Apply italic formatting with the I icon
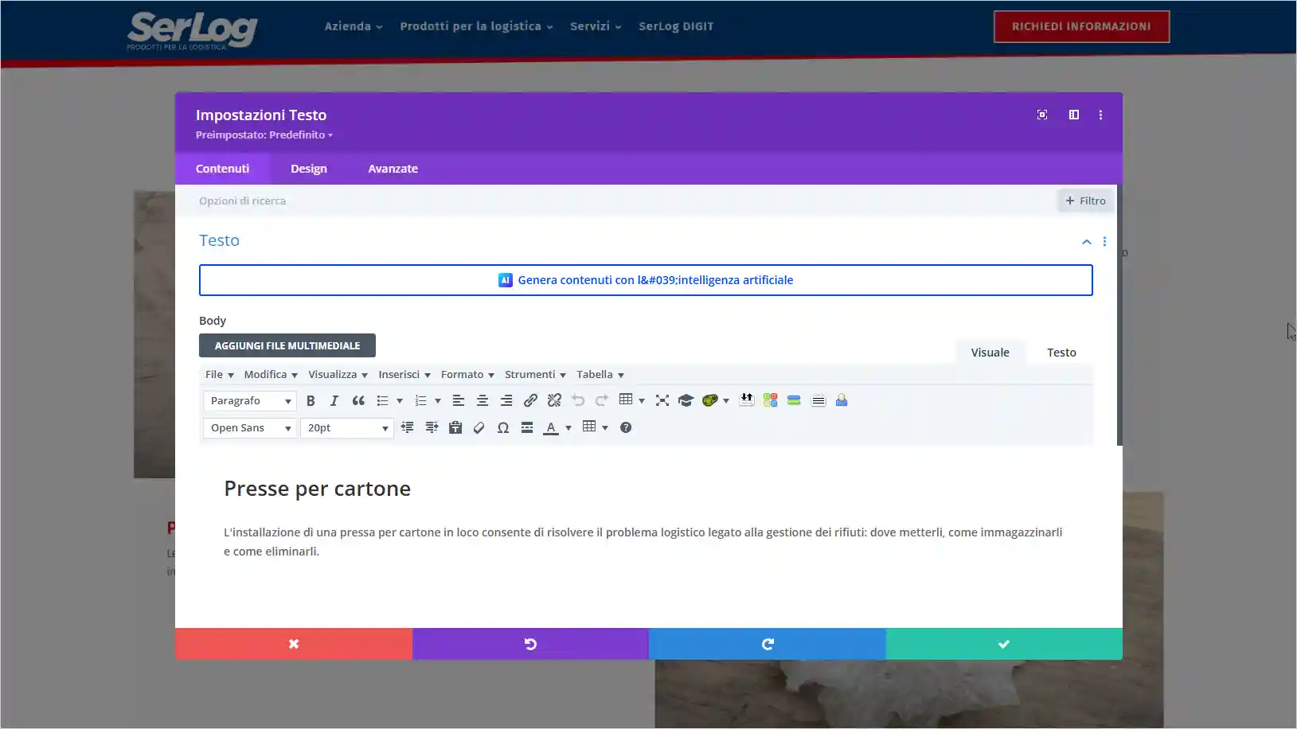1297x729 pixels. tap(334, 401)
